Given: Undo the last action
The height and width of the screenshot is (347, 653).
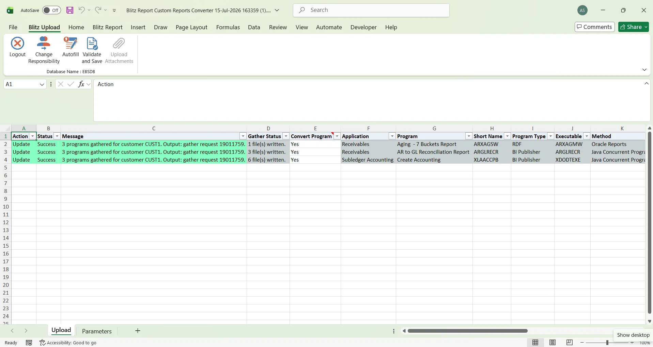Looking at the screenshot, I should (81, 10).
